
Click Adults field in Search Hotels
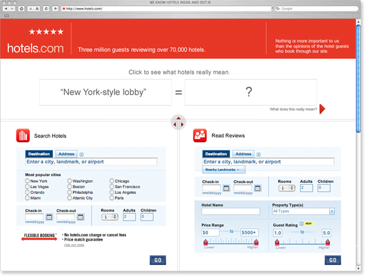[x=129, y=217]
